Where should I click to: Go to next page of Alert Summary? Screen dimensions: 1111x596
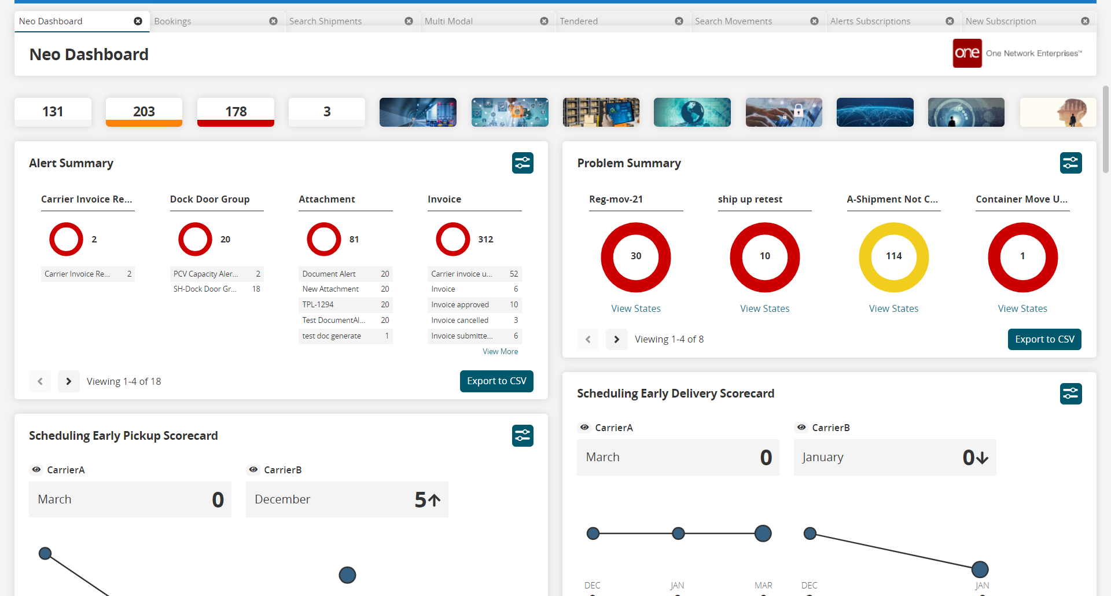[69, 381]
